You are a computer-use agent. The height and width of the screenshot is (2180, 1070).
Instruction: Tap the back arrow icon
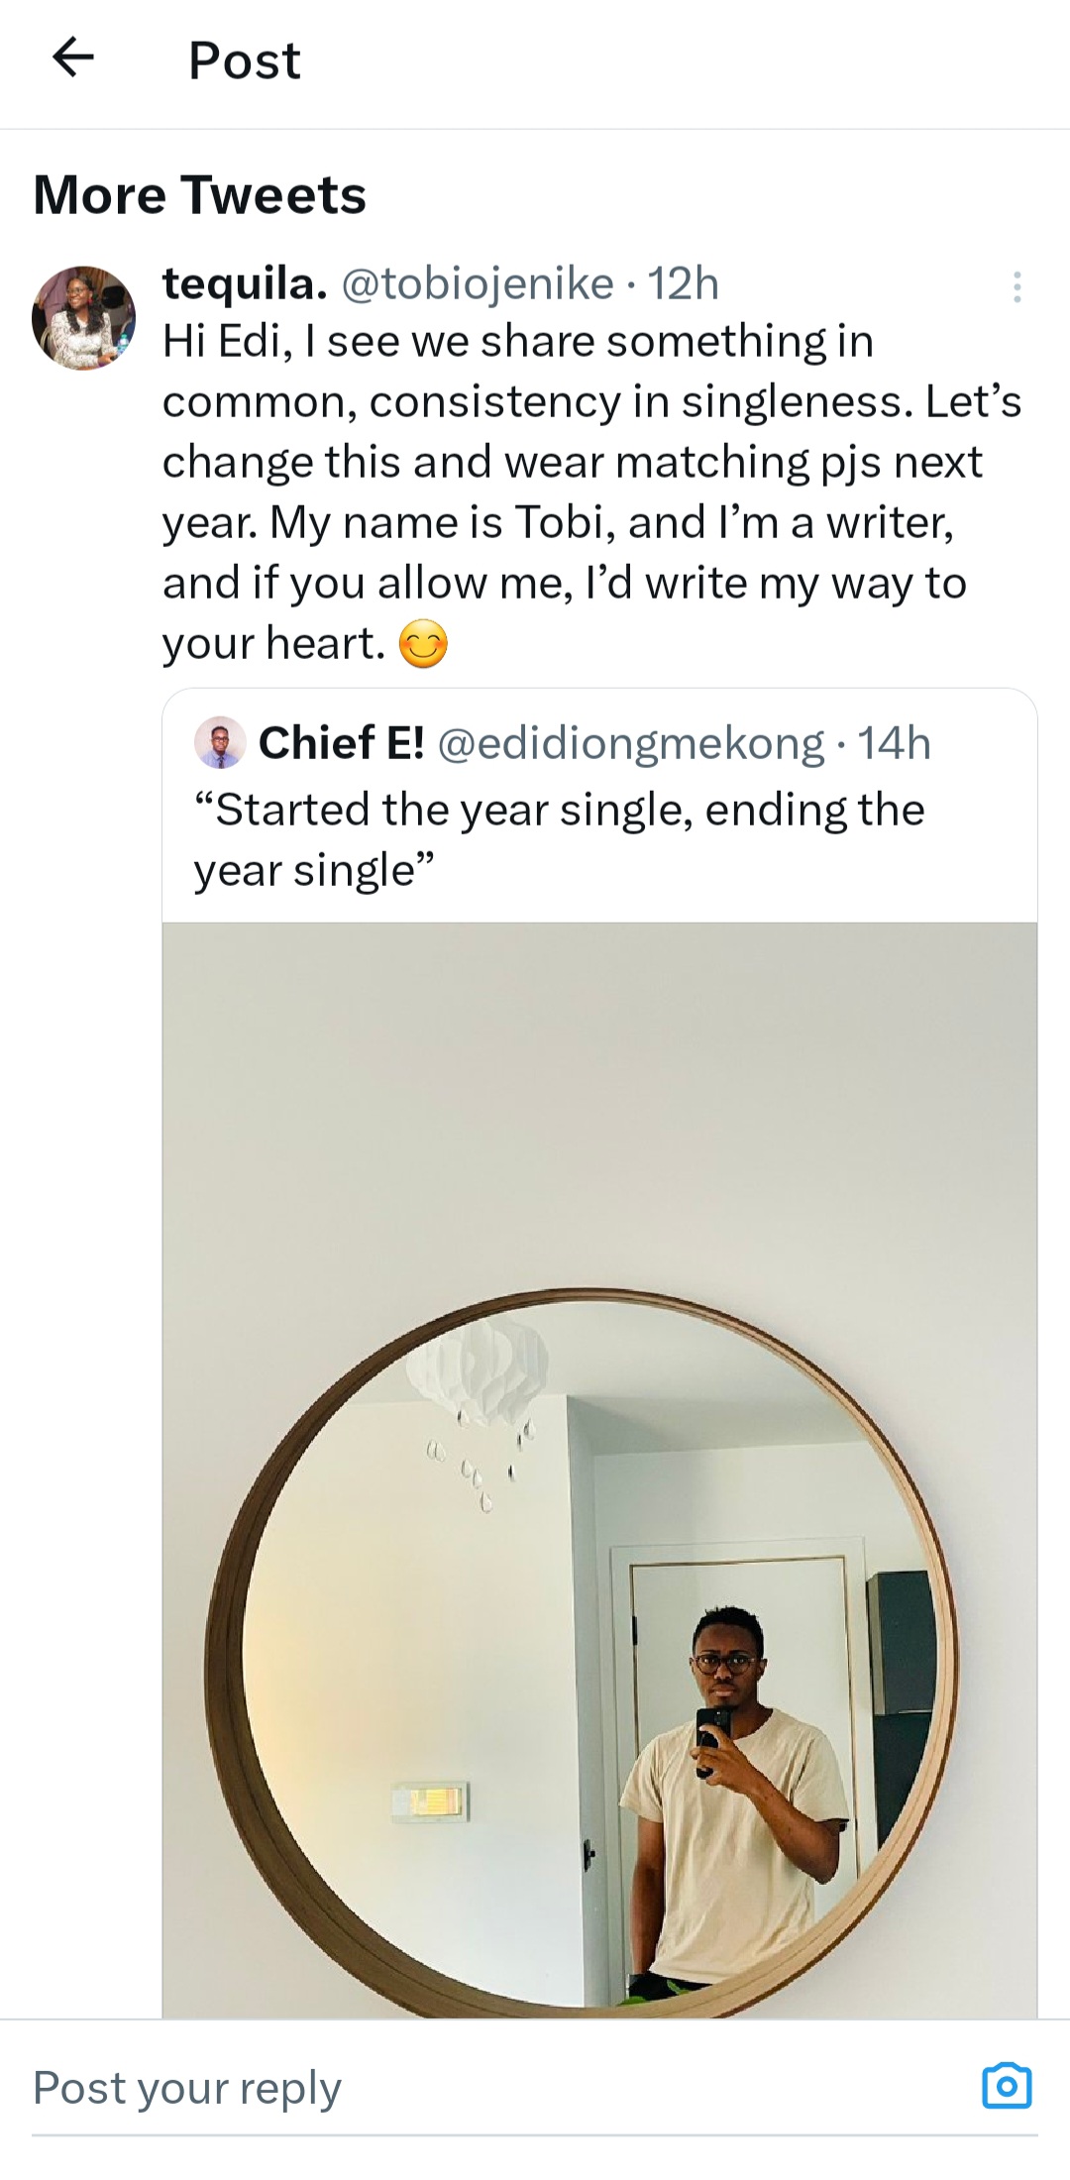pyautogui.click(x=72, y=57)
